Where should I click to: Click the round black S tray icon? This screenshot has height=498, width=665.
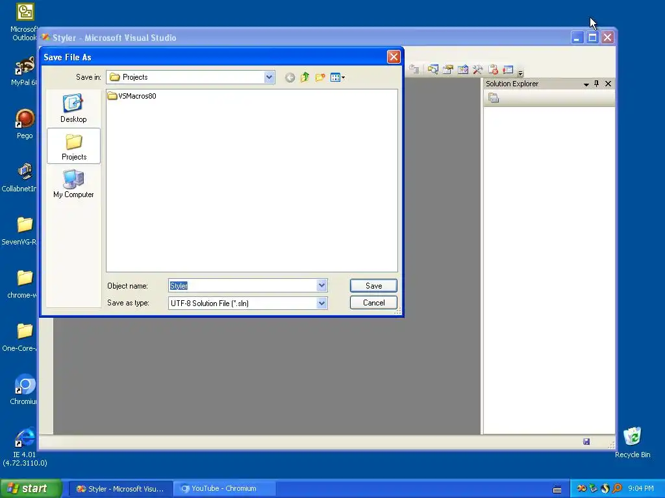[x=605, y=489]
